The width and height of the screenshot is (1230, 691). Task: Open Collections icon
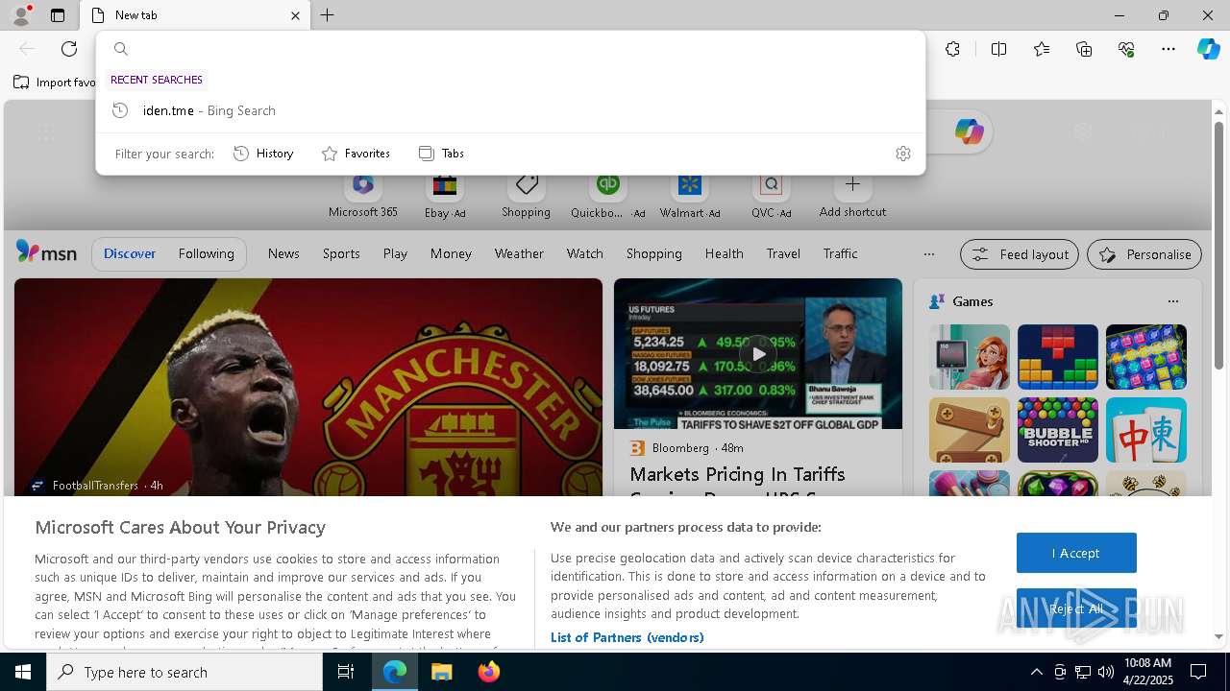click(1084, 49)
